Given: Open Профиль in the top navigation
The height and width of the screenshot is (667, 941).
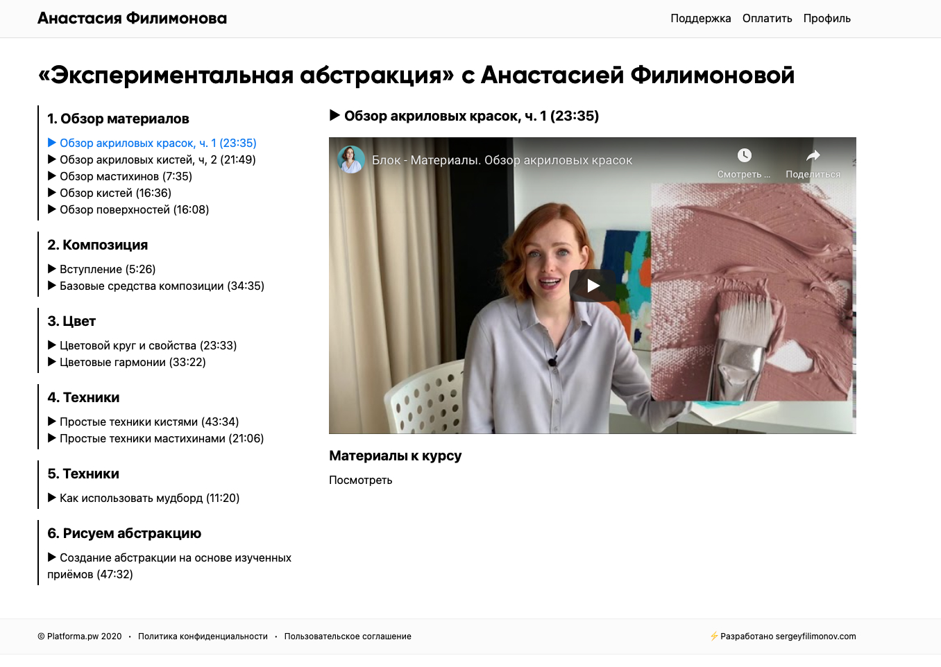Looking at the screenshot, I should (827, 19).
